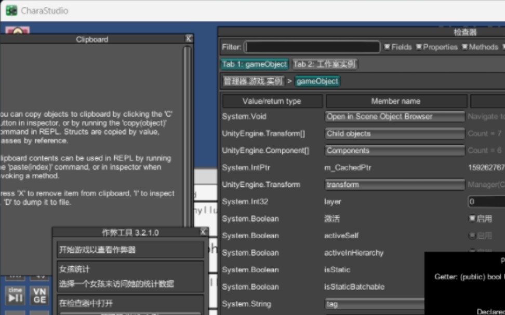
Task: Click the CharaStudio app icon in title bar
Action: [11, 10]
